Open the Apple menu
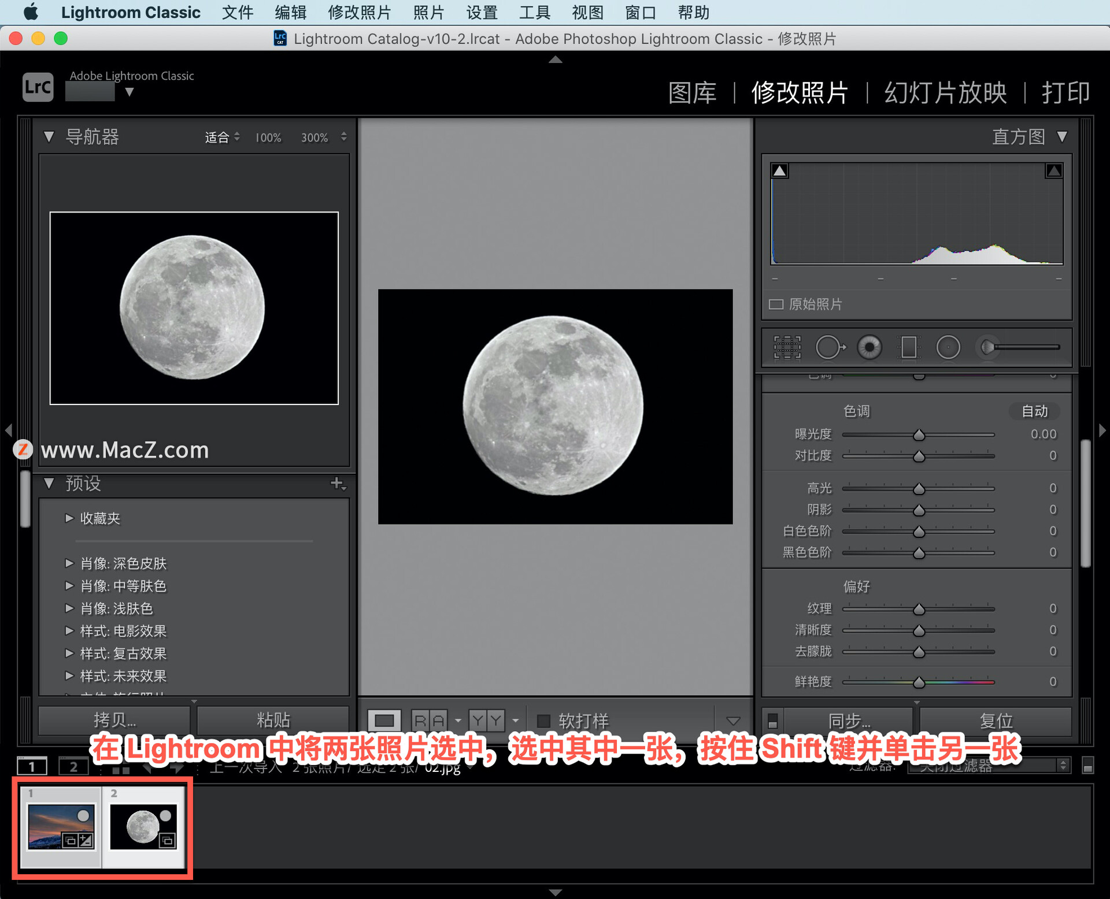Image resolution: width=1110 pixels, height=899 pixels. (31, 12)
